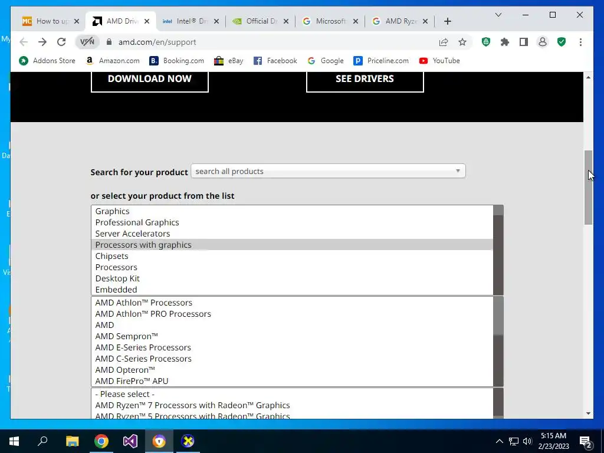The height and width of the screenshot is (453, 604).
Task: Choose AMD Ryzen™ 7 Processors with Radeon Graphics
Action: 292,405
